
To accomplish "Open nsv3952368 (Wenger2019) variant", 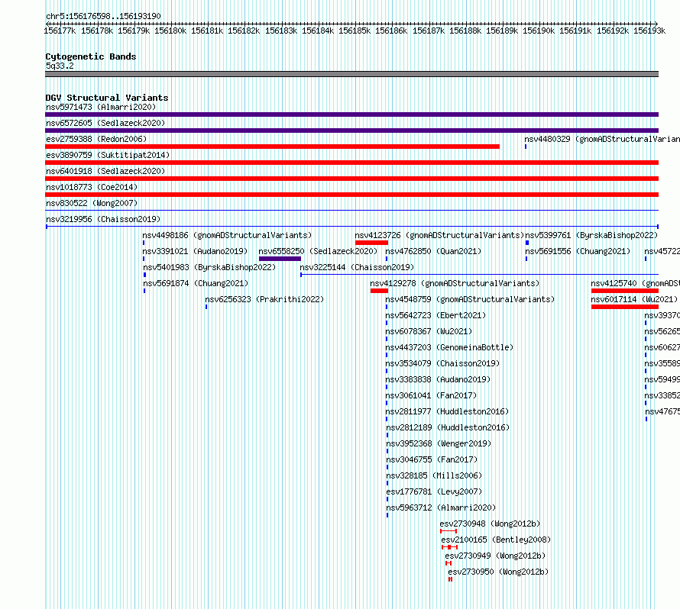I will click(x=439, y=443).
